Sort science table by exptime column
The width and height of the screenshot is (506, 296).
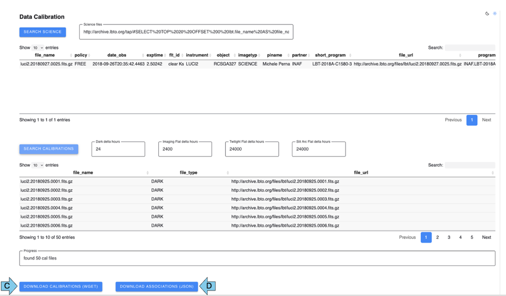154,55
